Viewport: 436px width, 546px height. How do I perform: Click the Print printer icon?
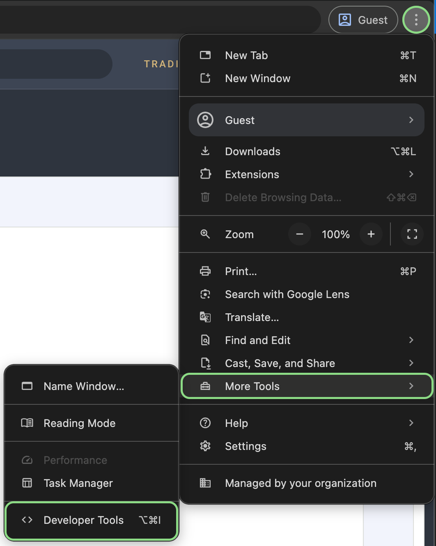tap(205, 271)
